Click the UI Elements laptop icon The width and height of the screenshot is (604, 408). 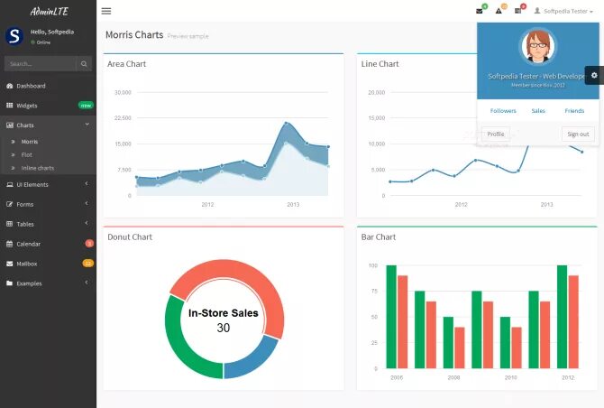point(10,184)
